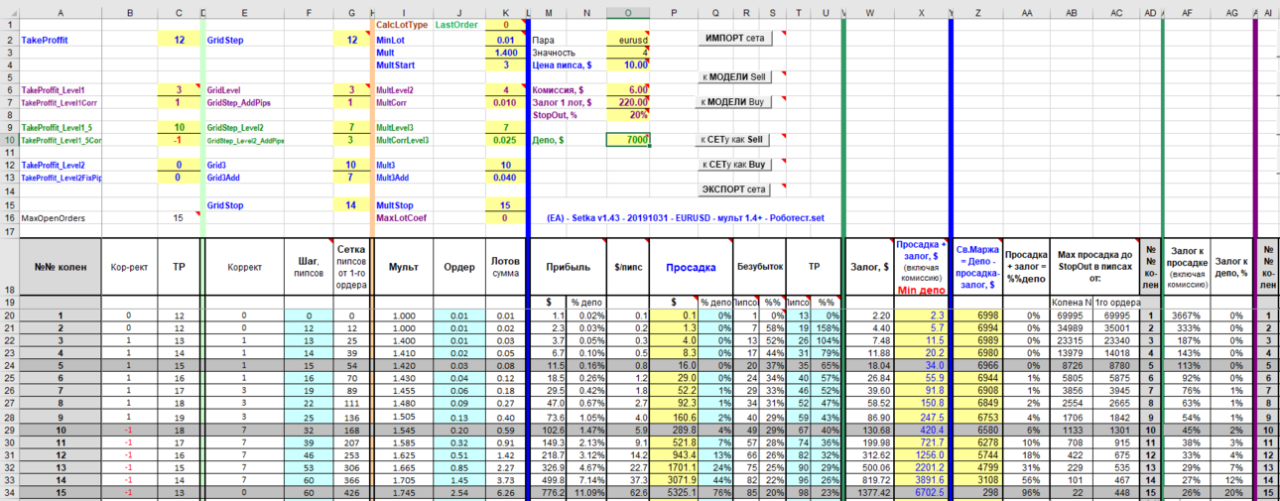The width and height of the screenshot is (1280, 501).
Task: Click the к МОДЕЛИ Sell button
Action: pos(735,76)
